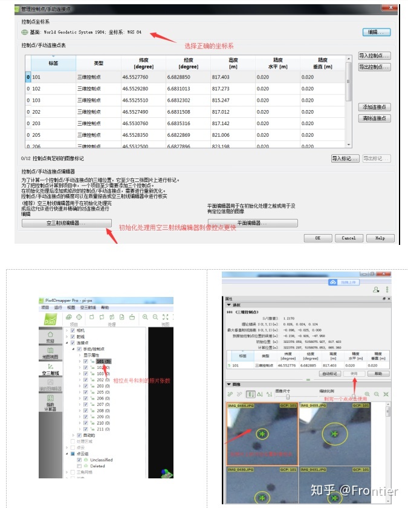Open the three-dot menu icon beside the user icon
The height and width of the screenshot is (508, 408).
coord(387,289)
